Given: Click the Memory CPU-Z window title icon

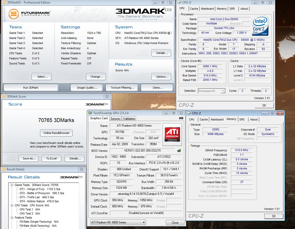Looking at the screenshot, I should click(x=189, y=113).
